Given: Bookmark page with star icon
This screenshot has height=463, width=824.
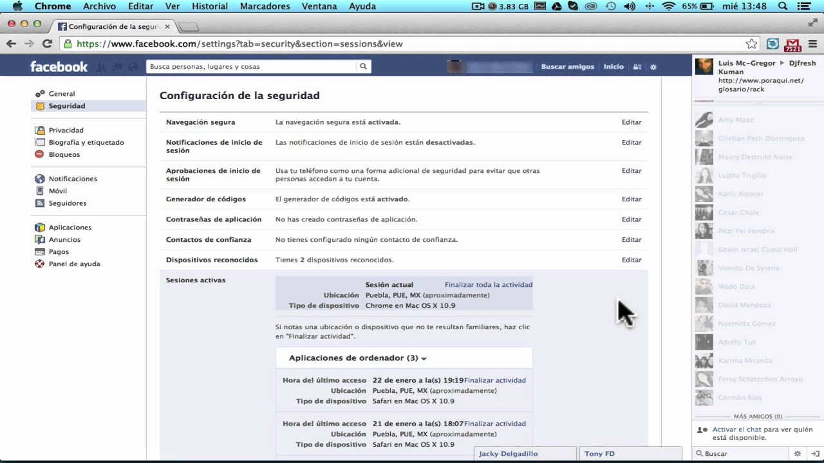Looking at the screenshot, I should [x=751, y=44].
